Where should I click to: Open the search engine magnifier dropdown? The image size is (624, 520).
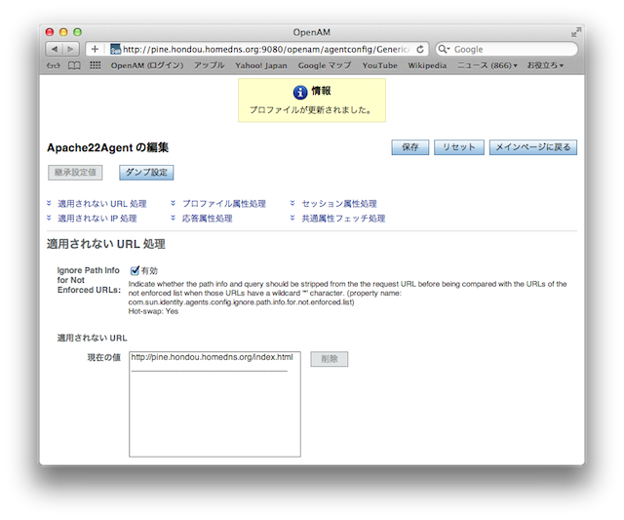(x=445, y=49)
